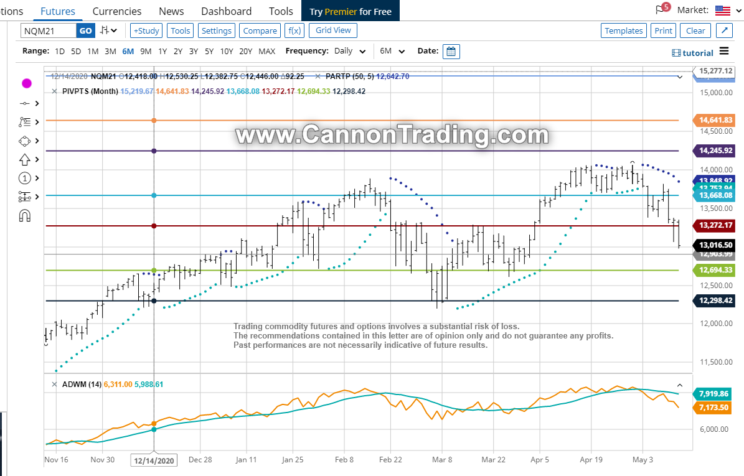Click the magenta color swatch
The image size is (744, 476).
point(27,83)
